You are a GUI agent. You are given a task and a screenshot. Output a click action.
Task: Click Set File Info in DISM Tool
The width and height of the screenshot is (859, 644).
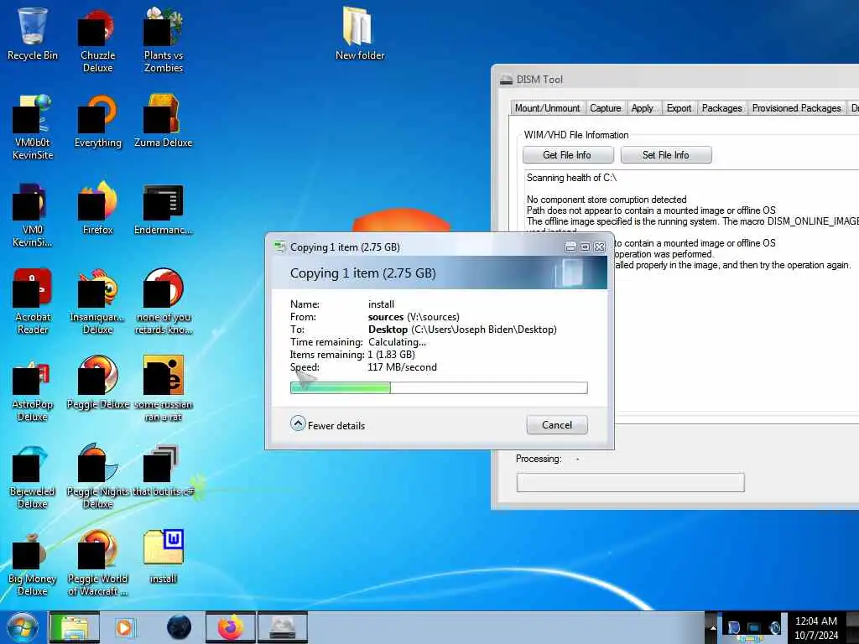pos(665,155)
